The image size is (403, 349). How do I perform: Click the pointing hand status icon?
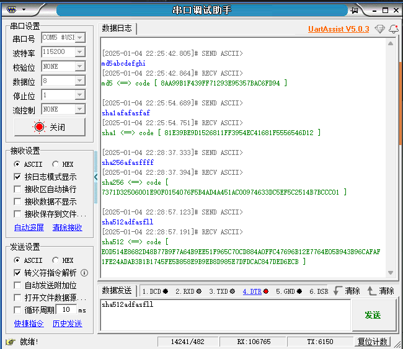11,342
